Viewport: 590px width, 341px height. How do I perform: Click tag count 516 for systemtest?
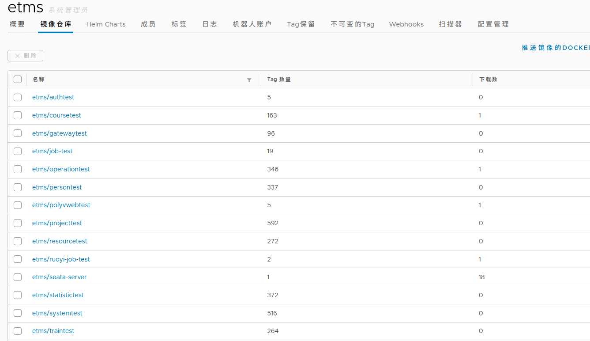click(272, 313)
